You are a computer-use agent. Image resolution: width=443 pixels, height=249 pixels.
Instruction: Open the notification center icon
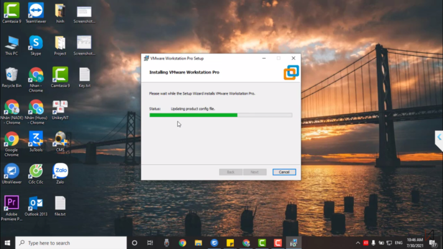[432, 243]
